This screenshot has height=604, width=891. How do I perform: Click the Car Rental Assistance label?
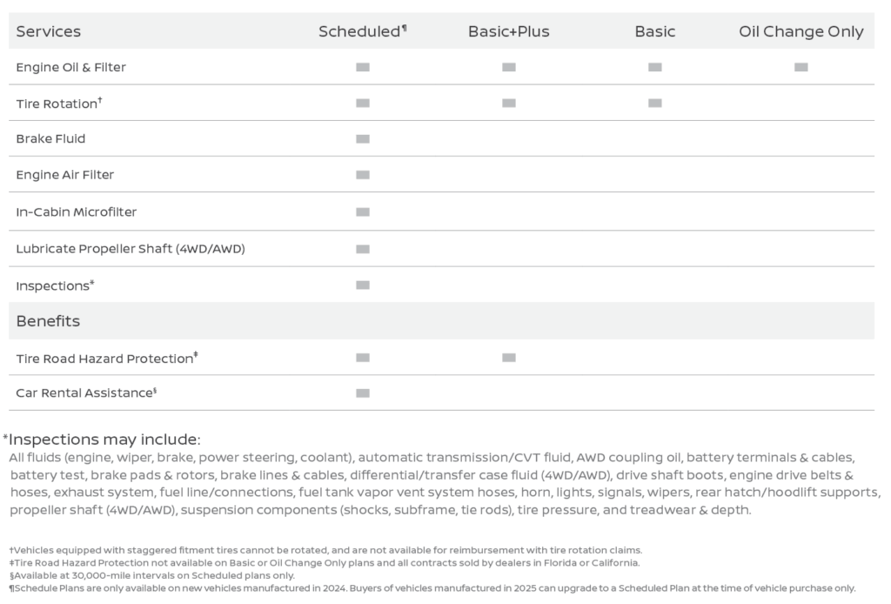pos(86,393)
